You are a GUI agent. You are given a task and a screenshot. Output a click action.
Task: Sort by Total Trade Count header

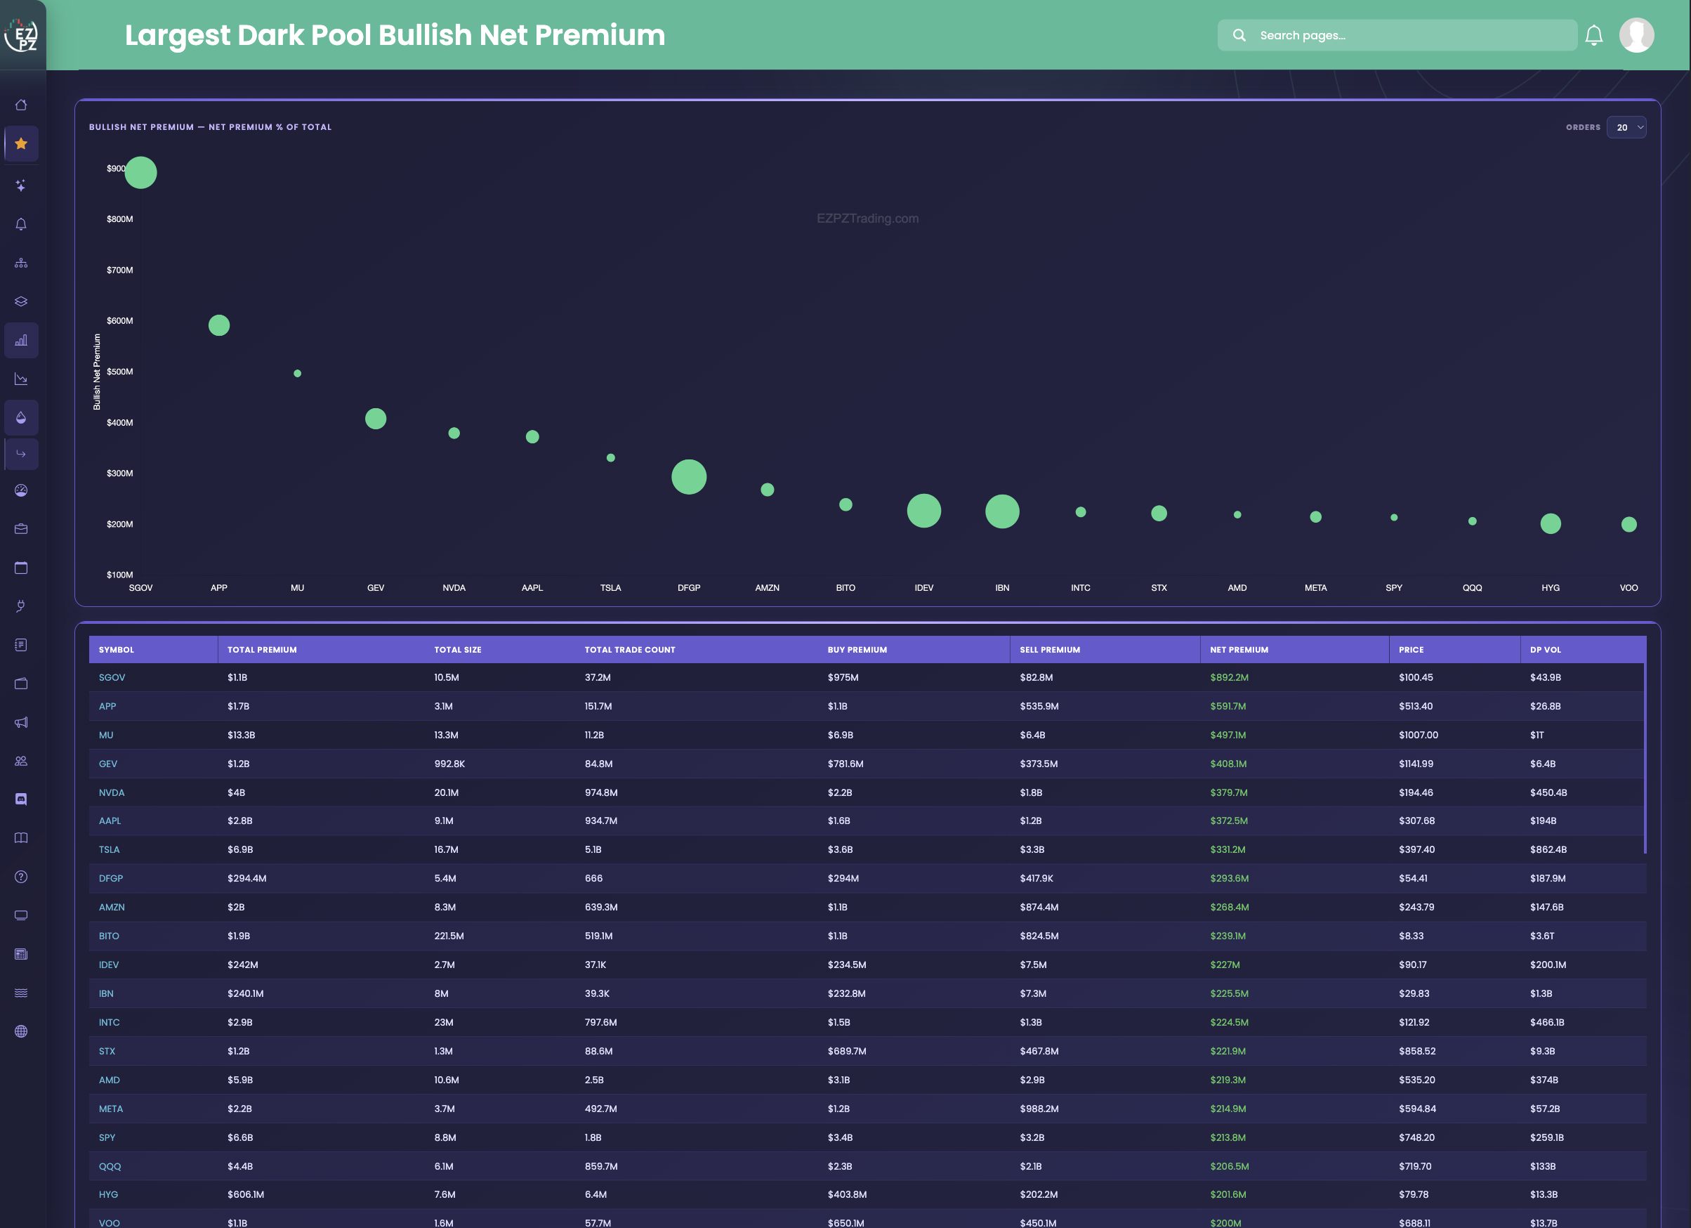(x=630, y=650)
